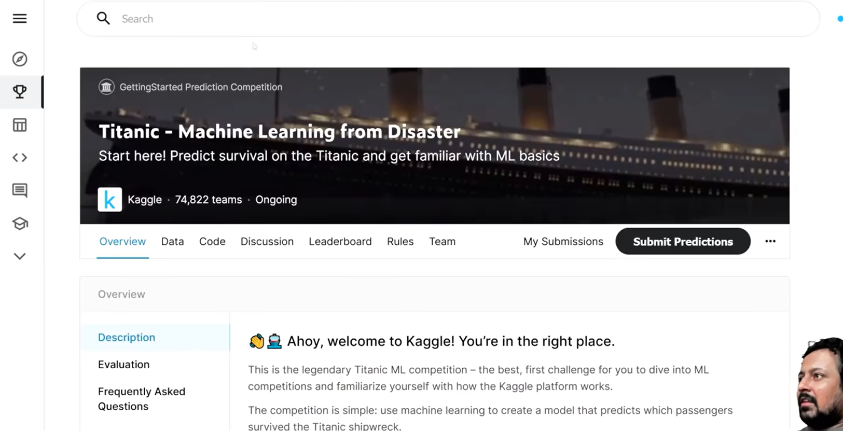Click the Titanic competition title heading
The image size is (843, 431).
(280, 132)
